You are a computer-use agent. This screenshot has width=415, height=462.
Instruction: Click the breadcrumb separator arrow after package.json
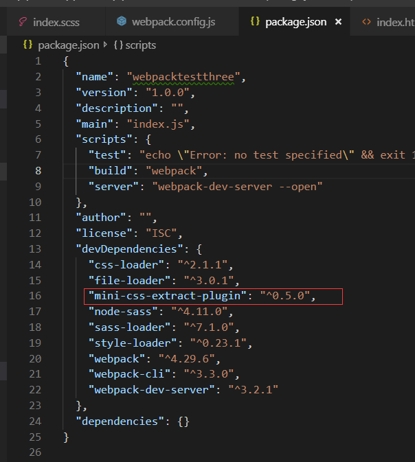point(105,45)
